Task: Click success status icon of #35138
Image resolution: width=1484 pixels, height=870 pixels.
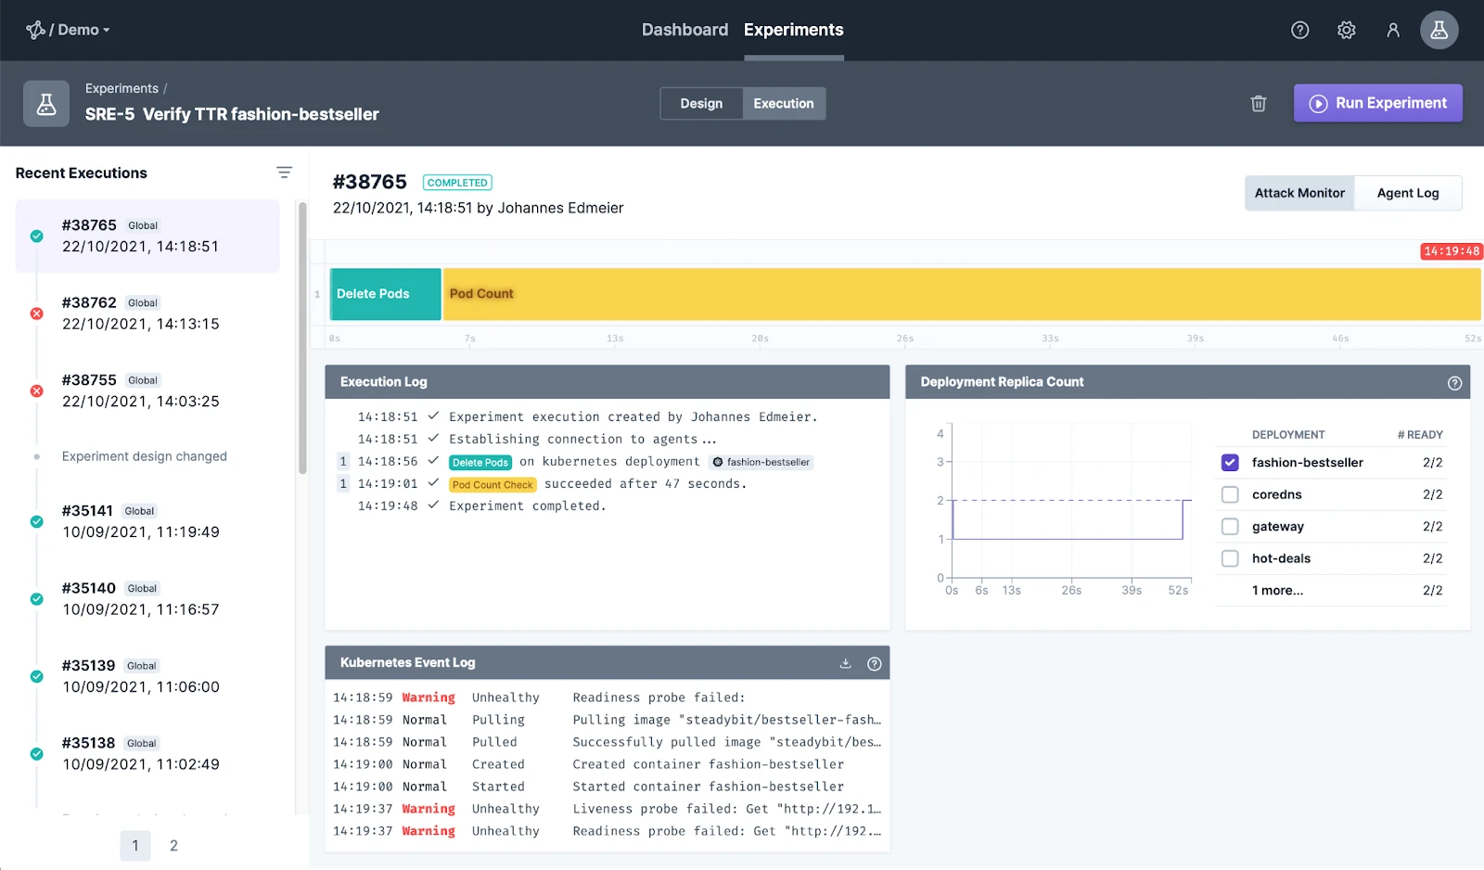Action: pos(37,754)
